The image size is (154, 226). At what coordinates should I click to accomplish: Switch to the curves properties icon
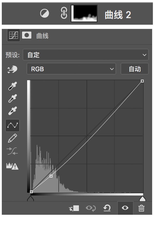point(13,35)
